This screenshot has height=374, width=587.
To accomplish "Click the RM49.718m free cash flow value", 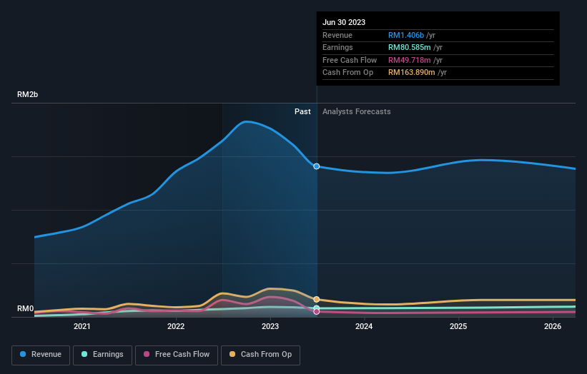I will 409,60.
